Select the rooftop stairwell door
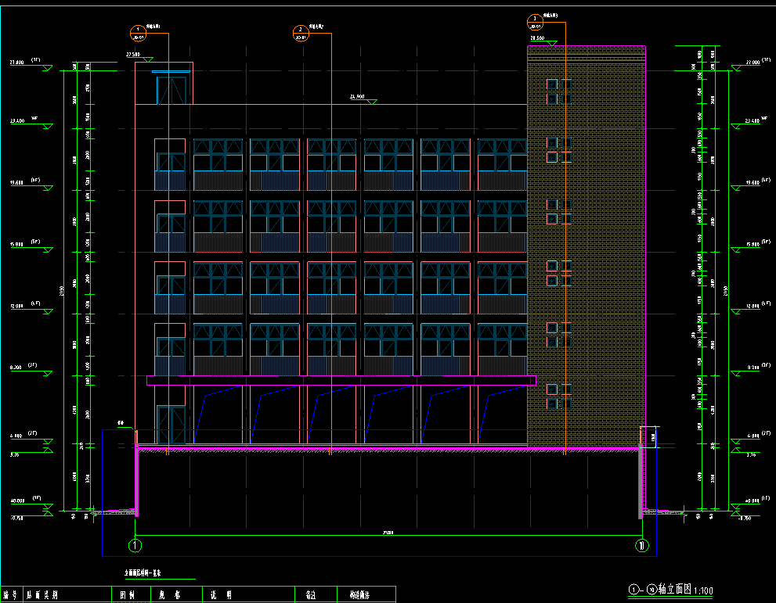The width and height of the screenshot is (776, 603). 171,90
